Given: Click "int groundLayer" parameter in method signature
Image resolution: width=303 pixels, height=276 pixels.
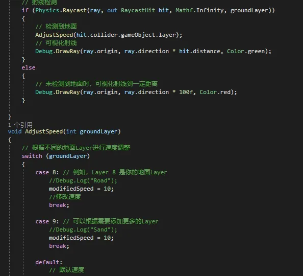Looking at the screenshot, I should coord(92,131).
